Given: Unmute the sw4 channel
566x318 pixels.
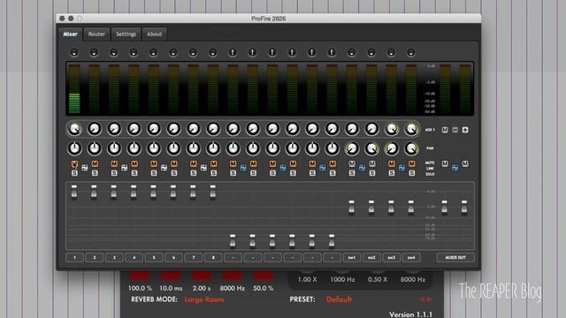Looking at the screenshot, I should coord(412,164).
